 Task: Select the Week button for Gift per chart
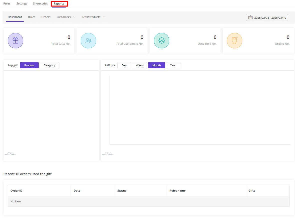point(139,65)
